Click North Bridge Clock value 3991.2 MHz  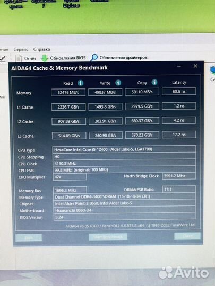(179, 176)
